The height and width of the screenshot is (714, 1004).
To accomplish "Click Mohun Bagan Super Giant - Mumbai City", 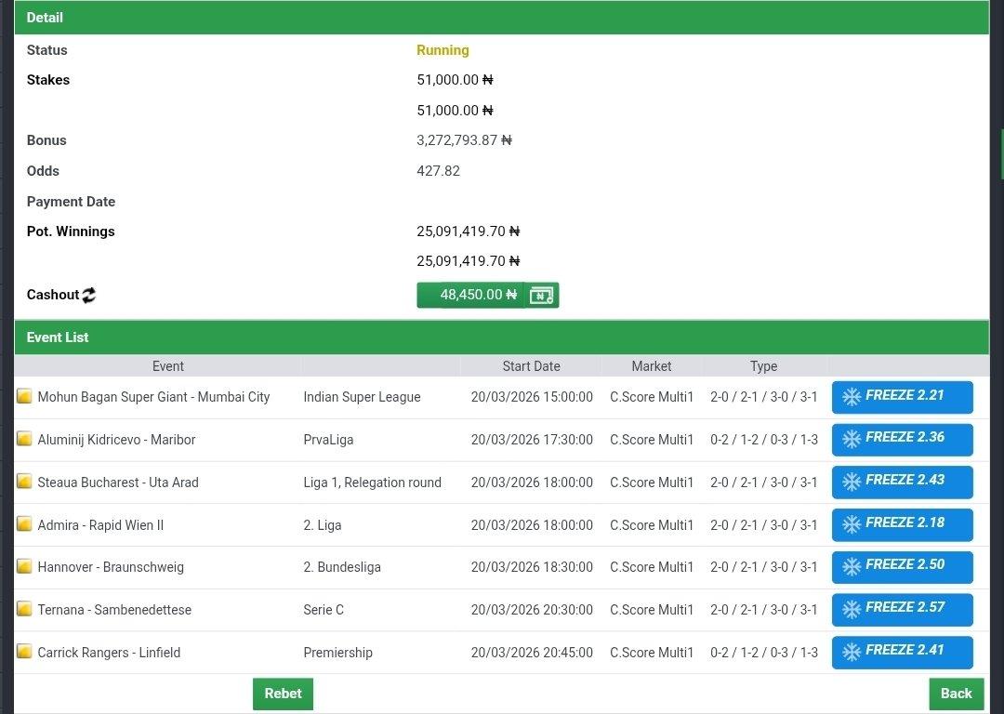I will [x=153, y=397].
